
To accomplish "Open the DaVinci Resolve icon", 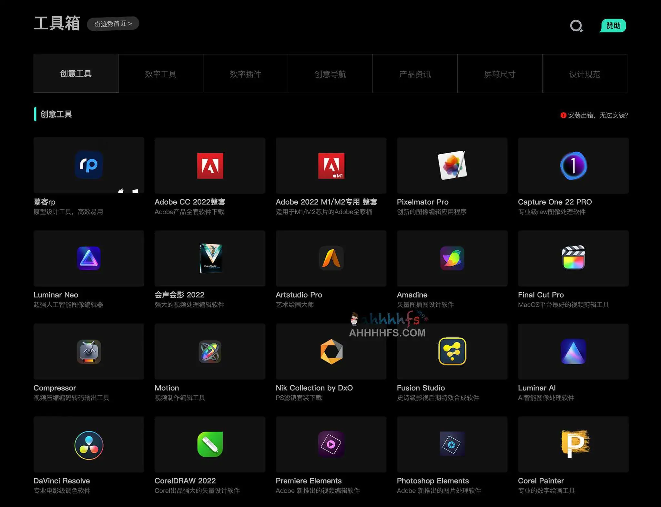I will pos(89,445).
